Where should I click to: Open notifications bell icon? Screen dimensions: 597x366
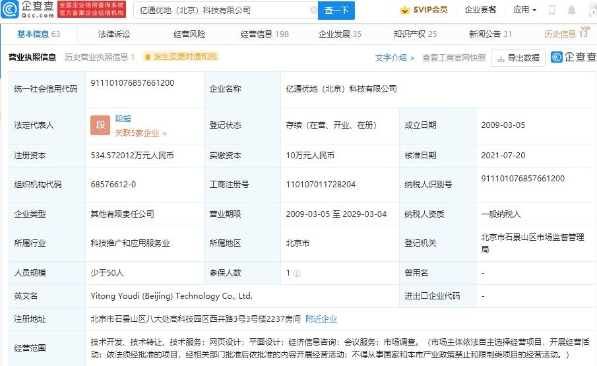(x=571, y=11)
